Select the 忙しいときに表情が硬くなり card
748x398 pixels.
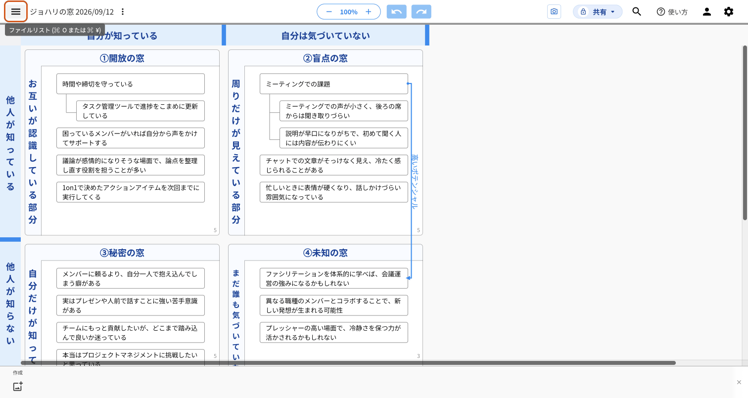point(334,192)
